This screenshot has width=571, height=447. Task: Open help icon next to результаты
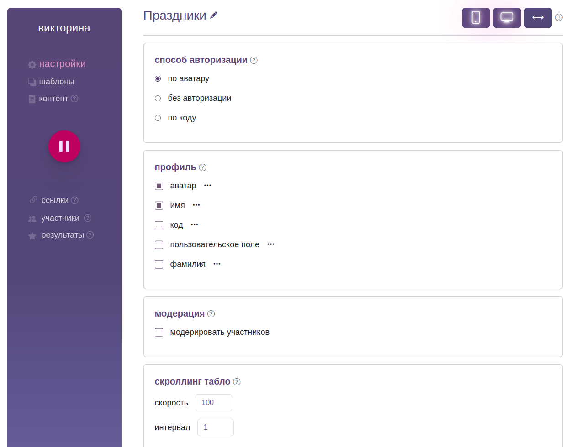pos(90,235)
